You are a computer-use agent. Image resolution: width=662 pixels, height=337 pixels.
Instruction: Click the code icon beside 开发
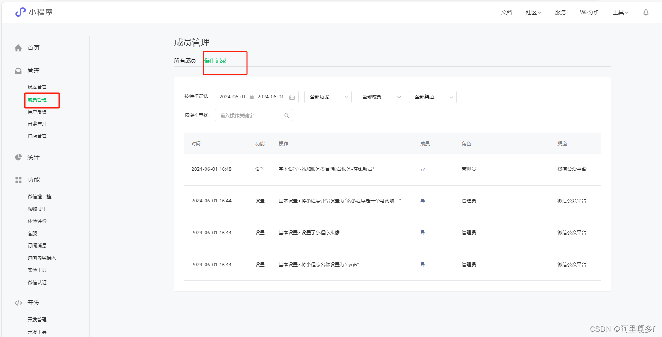click(19, 302)
